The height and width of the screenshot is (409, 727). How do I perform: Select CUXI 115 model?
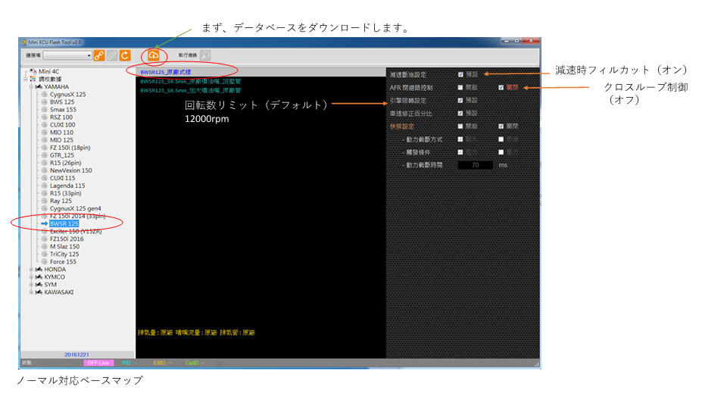[63, 178]
